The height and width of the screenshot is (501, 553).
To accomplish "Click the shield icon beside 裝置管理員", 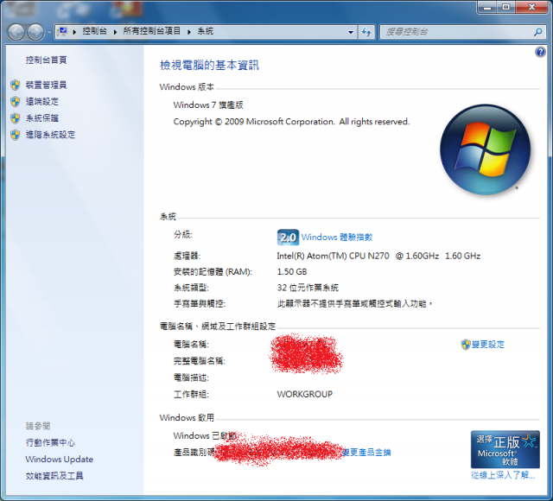I will coord(16,85).
